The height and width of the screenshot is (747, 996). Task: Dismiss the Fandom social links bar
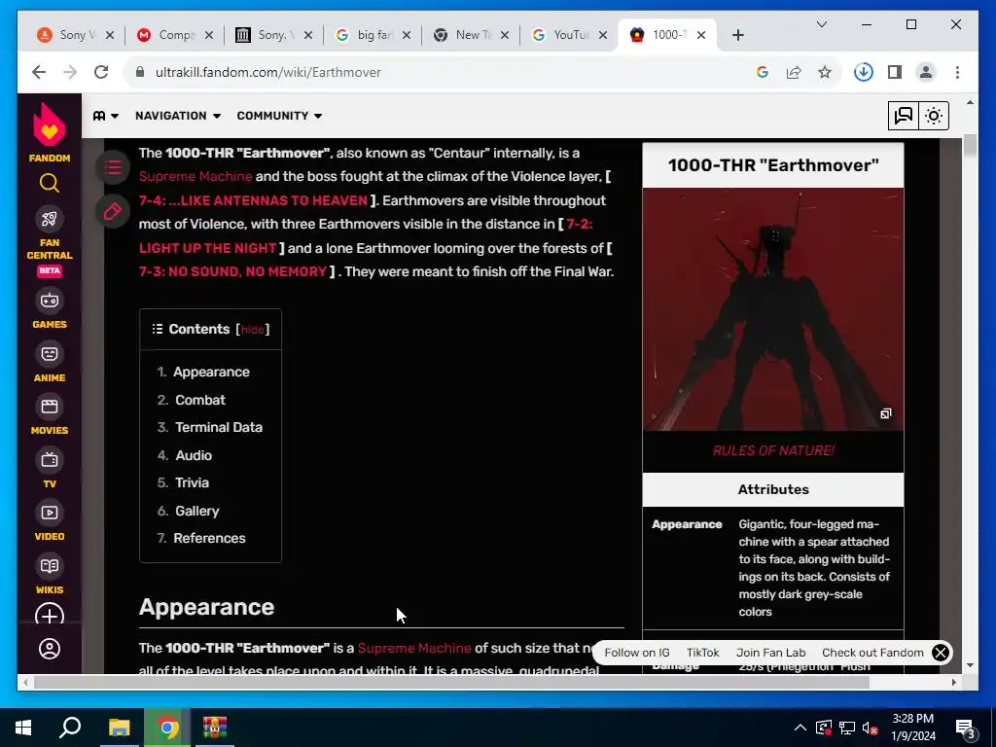pos(941,653)
